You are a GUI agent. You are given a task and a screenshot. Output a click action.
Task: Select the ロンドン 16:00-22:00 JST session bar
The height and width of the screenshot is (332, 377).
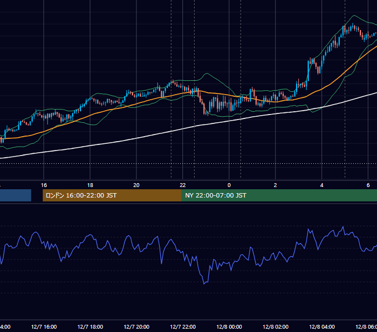[x=112, y=195]
